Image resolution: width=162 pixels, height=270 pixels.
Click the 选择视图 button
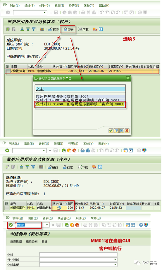pos(16,242)
